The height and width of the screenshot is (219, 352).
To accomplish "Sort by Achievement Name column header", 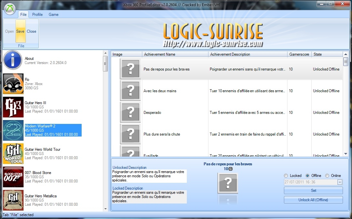I will (175, 54).
